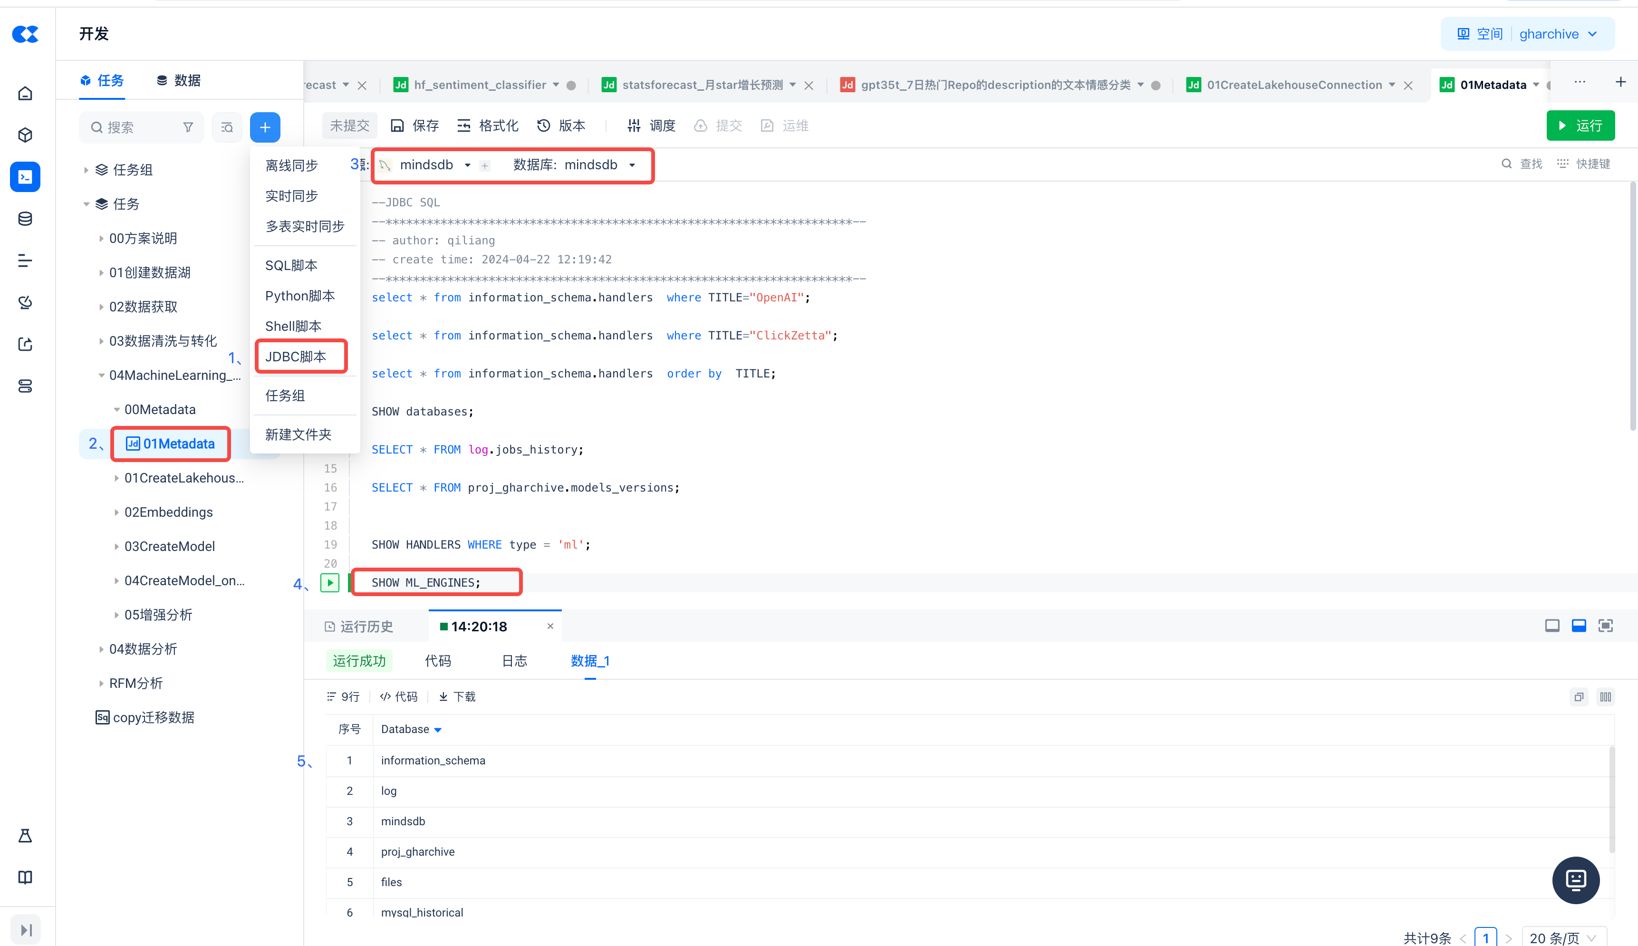Click the Save (保存) toolbar icon
This screenshot has width=1638, height=946.
(x=397, y=125)
